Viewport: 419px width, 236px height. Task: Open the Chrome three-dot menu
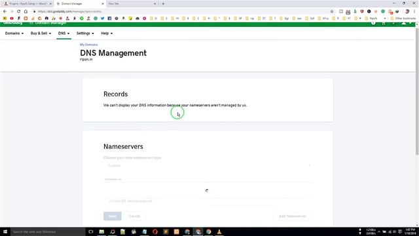click(414, 12)
